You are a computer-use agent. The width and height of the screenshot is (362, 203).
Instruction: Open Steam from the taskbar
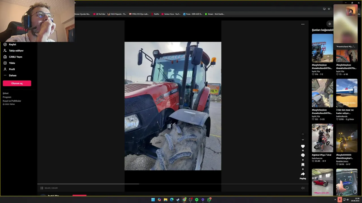click(178, 200)
